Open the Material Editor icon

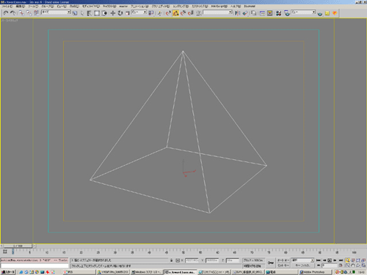pos(278,13)
